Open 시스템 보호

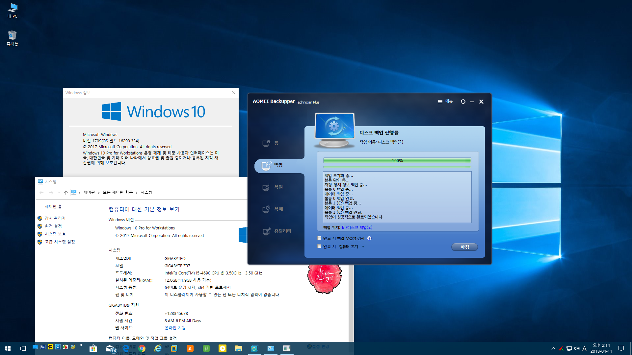[55, 234]
